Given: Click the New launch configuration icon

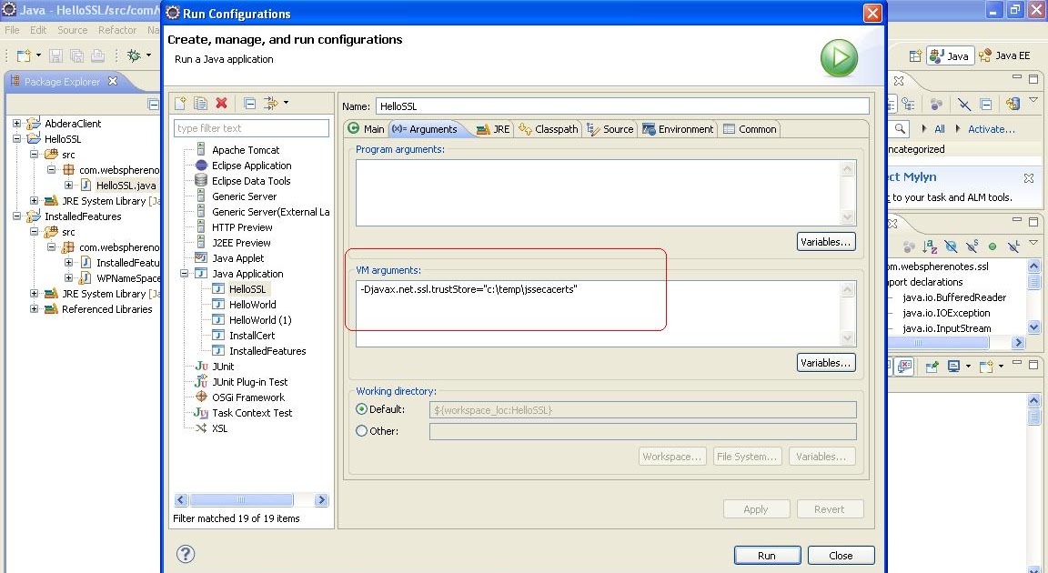Looking at the screenshot, I should point(180,103).
